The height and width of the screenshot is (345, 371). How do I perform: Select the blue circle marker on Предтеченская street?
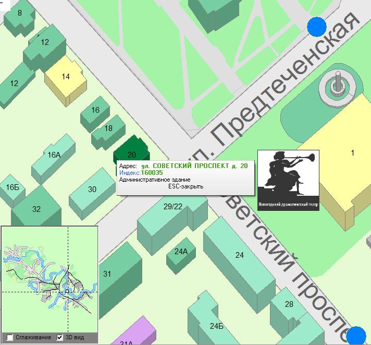tap(316, 26)
